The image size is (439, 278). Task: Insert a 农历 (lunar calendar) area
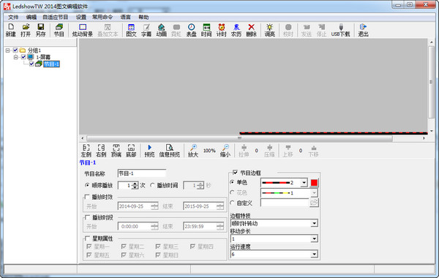coord(236,30)
